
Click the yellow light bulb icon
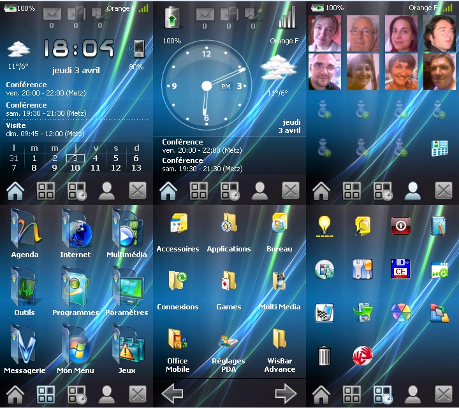click(x=325, y=227)
